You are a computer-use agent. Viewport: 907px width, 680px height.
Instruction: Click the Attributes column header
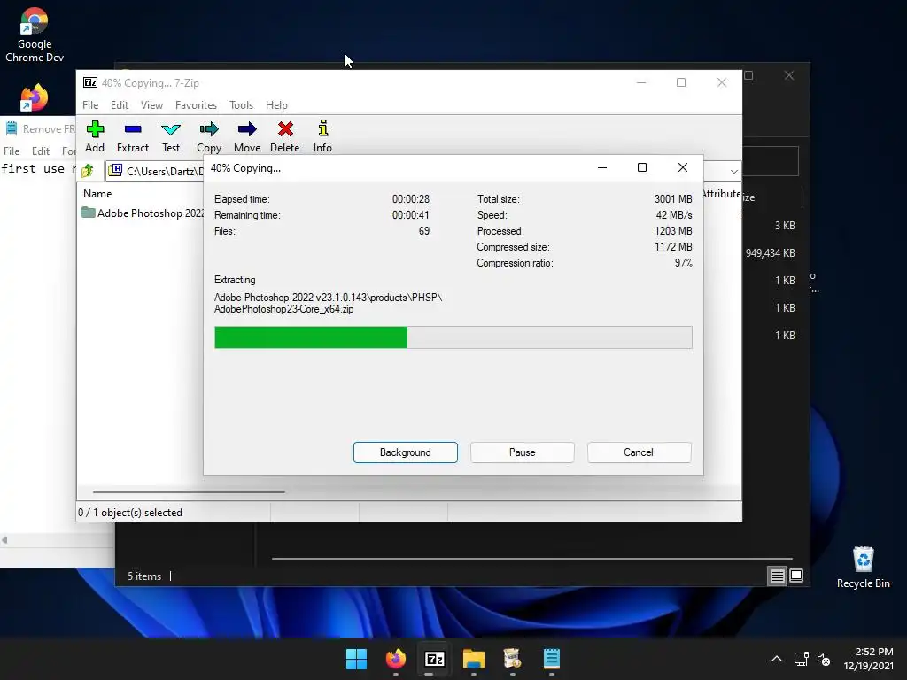pos(721,194)
